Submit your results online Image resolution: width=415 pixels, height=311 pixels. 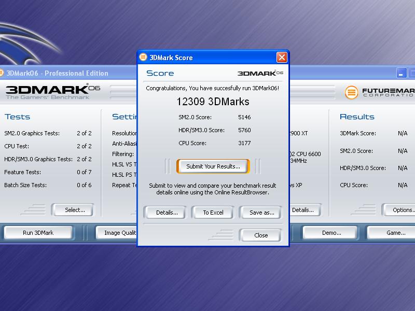pyautogui.click(x=213, y=166)
